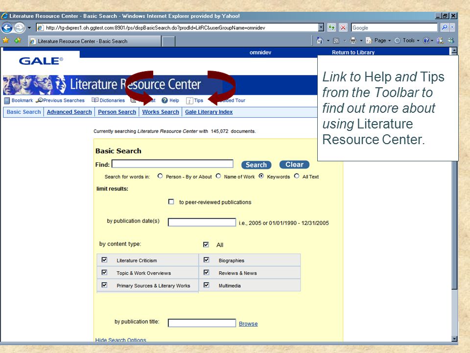Click the browser Forward arrow button
This screenshot has width=470, height=353.
[20, 27]
